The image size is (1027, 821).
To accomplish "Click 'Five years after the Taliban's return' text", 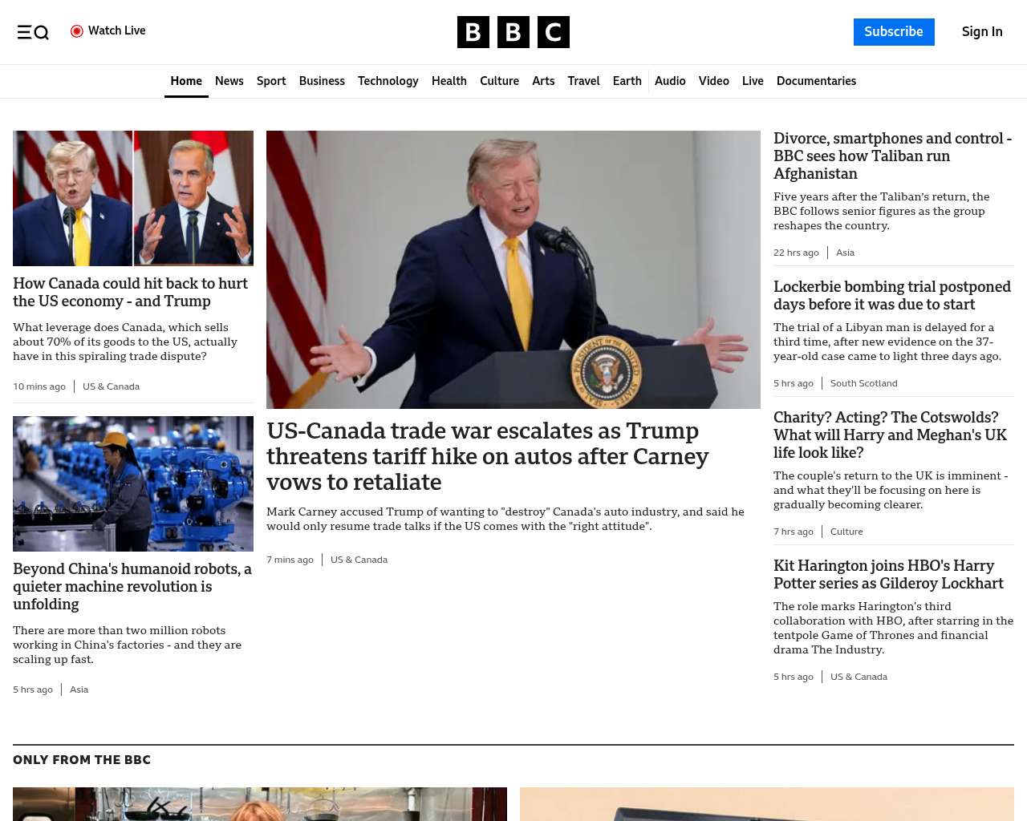I will click(881, 211).
